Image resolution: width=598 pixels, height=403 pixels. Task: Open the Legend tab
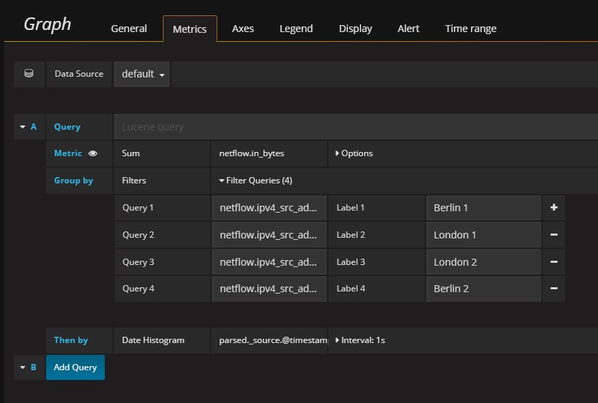pyautogui.click(x=296, y=29)
